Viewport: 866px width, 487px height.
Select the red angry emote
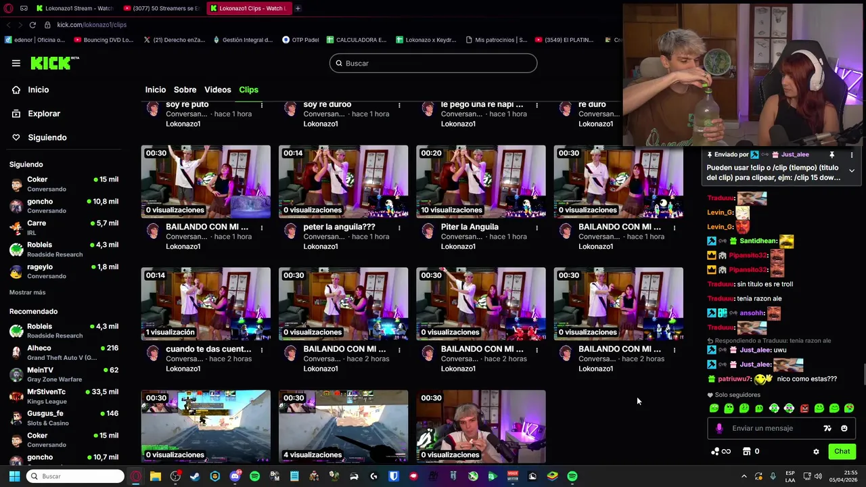click(x=804, y=408)
